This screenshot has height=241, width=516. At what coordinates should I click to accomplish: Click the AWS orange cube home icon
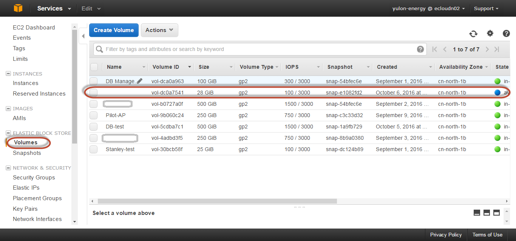click(x=18, y=8)
